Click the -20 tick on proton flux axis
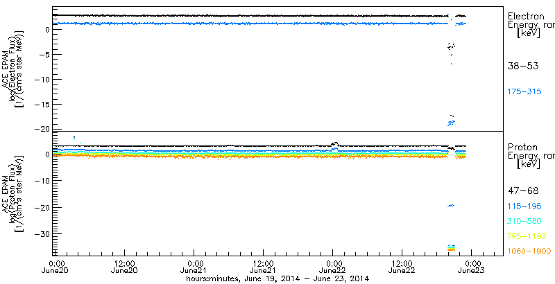This screenshot has height=284, width=555. coord(42,207)
